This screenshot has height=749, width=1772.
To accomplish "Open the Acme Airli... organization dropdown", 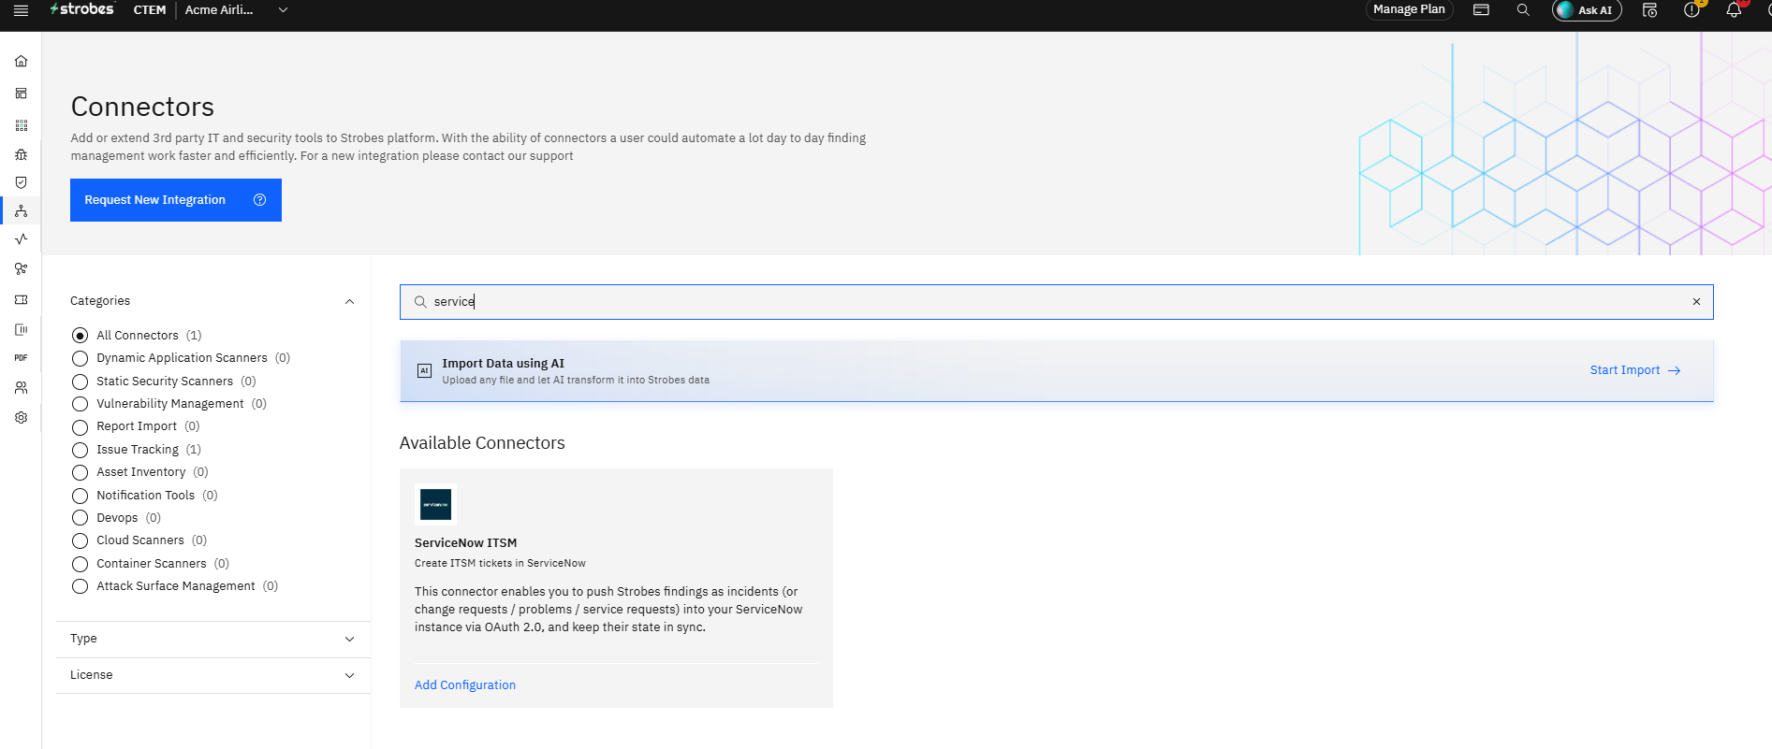I will coord(237,10).
